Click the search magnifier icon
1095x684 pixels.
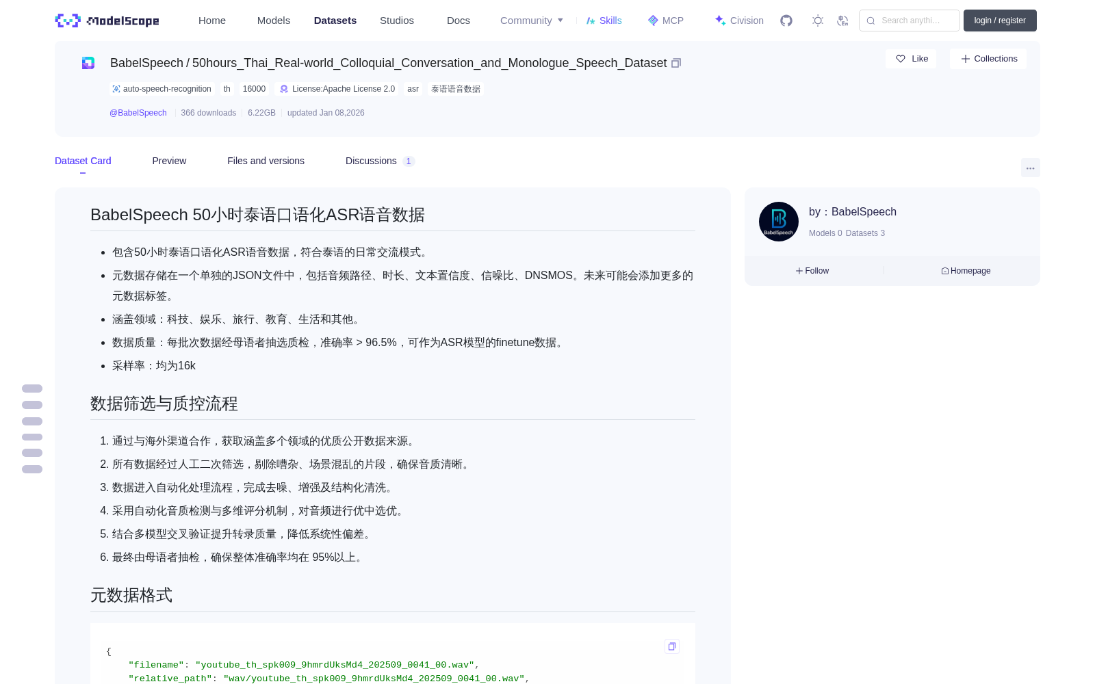tap(871, 21)
